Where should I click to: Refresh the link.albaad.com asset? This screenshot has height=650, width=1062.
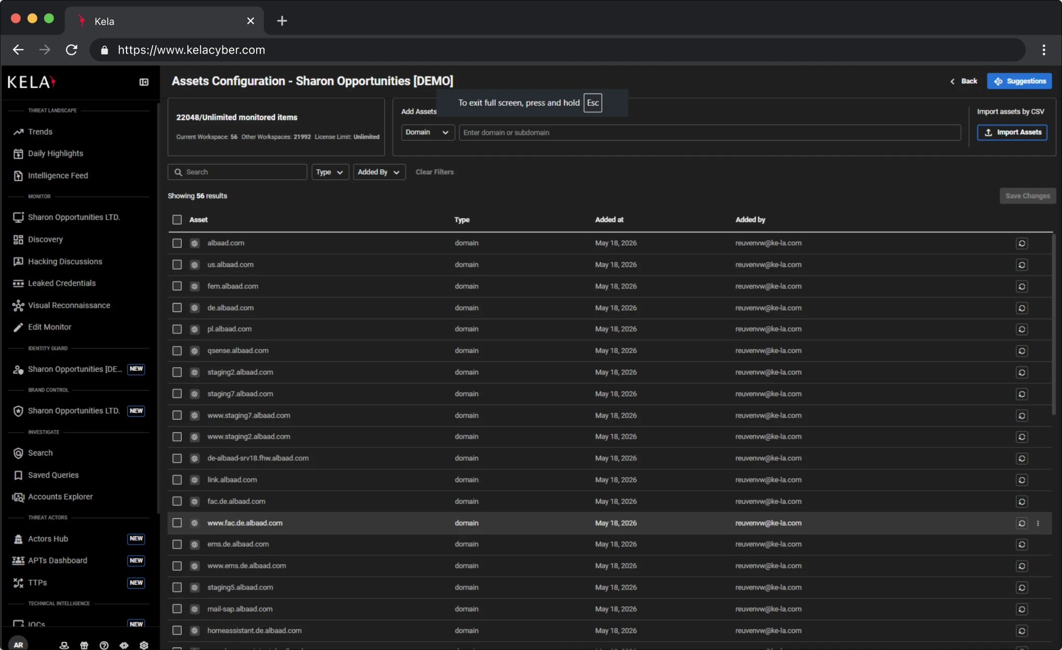(x=1021, y=480)
